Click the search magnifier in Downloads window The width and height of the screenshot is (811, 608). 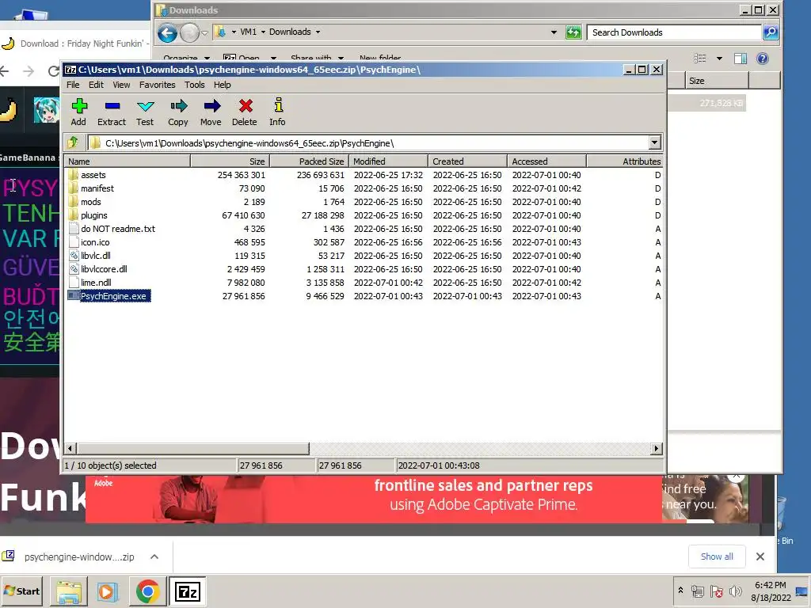click(771, 32)
